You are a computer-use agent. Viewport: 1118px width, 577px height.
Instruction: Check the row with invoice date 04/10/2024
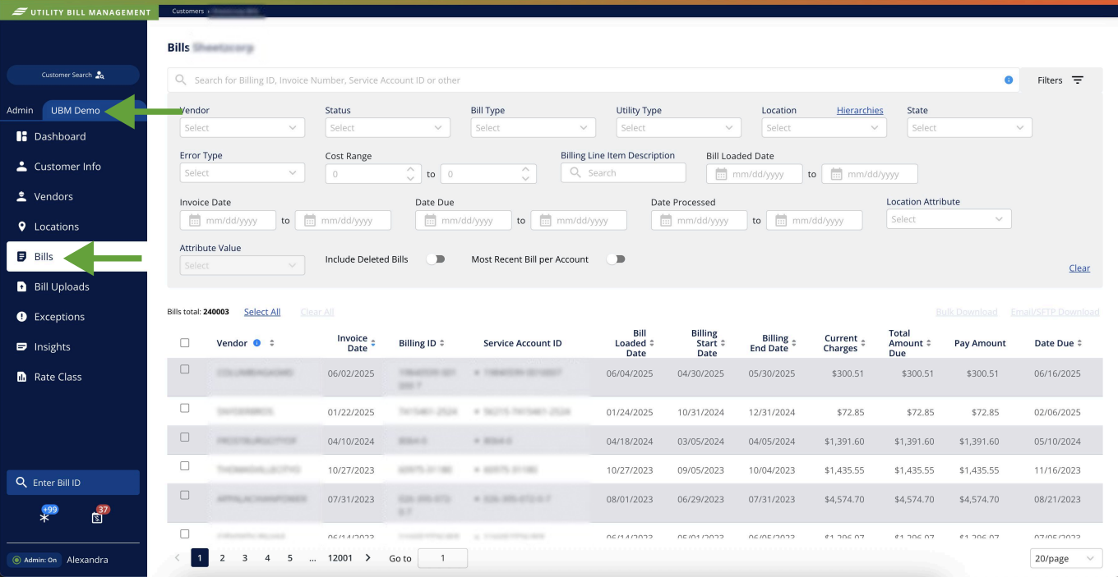point(185,437)
